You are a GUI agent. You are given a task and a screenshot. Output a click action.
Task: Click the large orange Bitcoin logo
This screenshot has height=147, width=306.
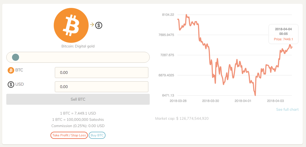[71, 25]
